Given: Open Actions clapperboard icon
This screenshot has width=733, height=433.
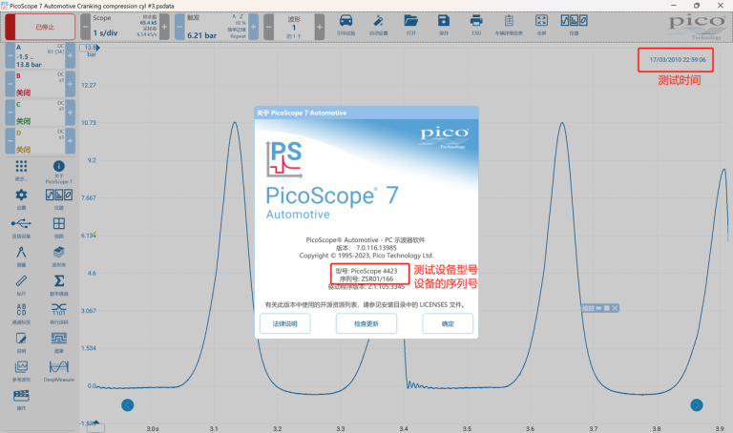Looking at the screenshot, I should (21, 399).
